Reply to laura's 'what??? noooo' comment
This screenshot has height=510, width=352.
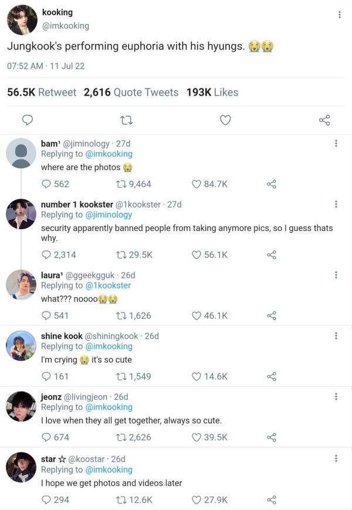[x=46, y=315]
